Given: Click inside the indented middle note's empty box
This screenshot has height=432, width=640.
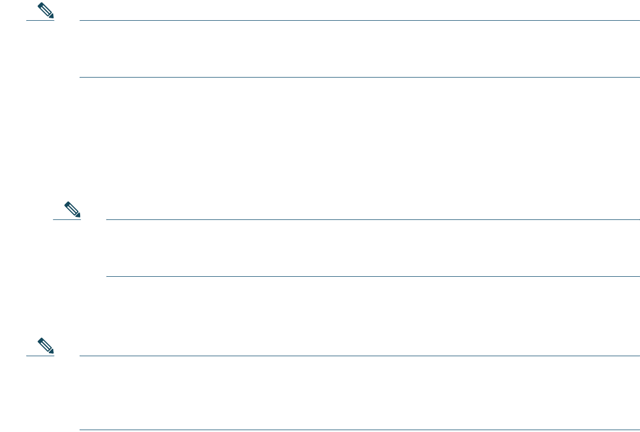Looking at the screenshot, I should coord(372,248).
